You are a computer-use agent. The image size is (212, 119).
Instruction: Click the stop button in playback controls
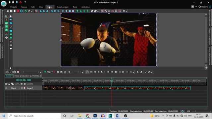click(102, 72)
